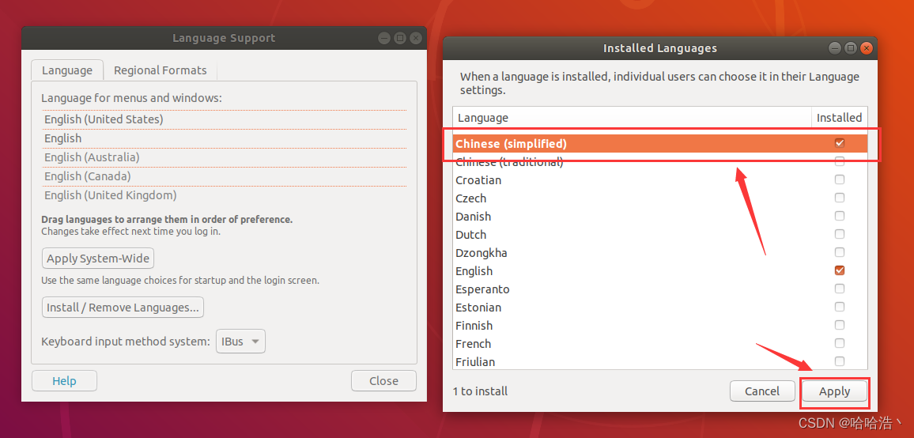Select the Language tab

[67, 70]
